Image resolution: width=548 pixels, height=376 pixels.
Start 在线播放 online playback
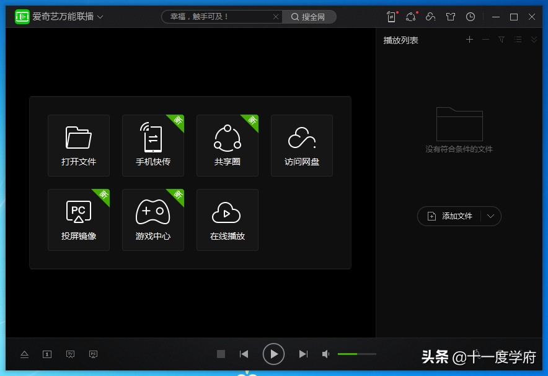[x=228, y=219]
